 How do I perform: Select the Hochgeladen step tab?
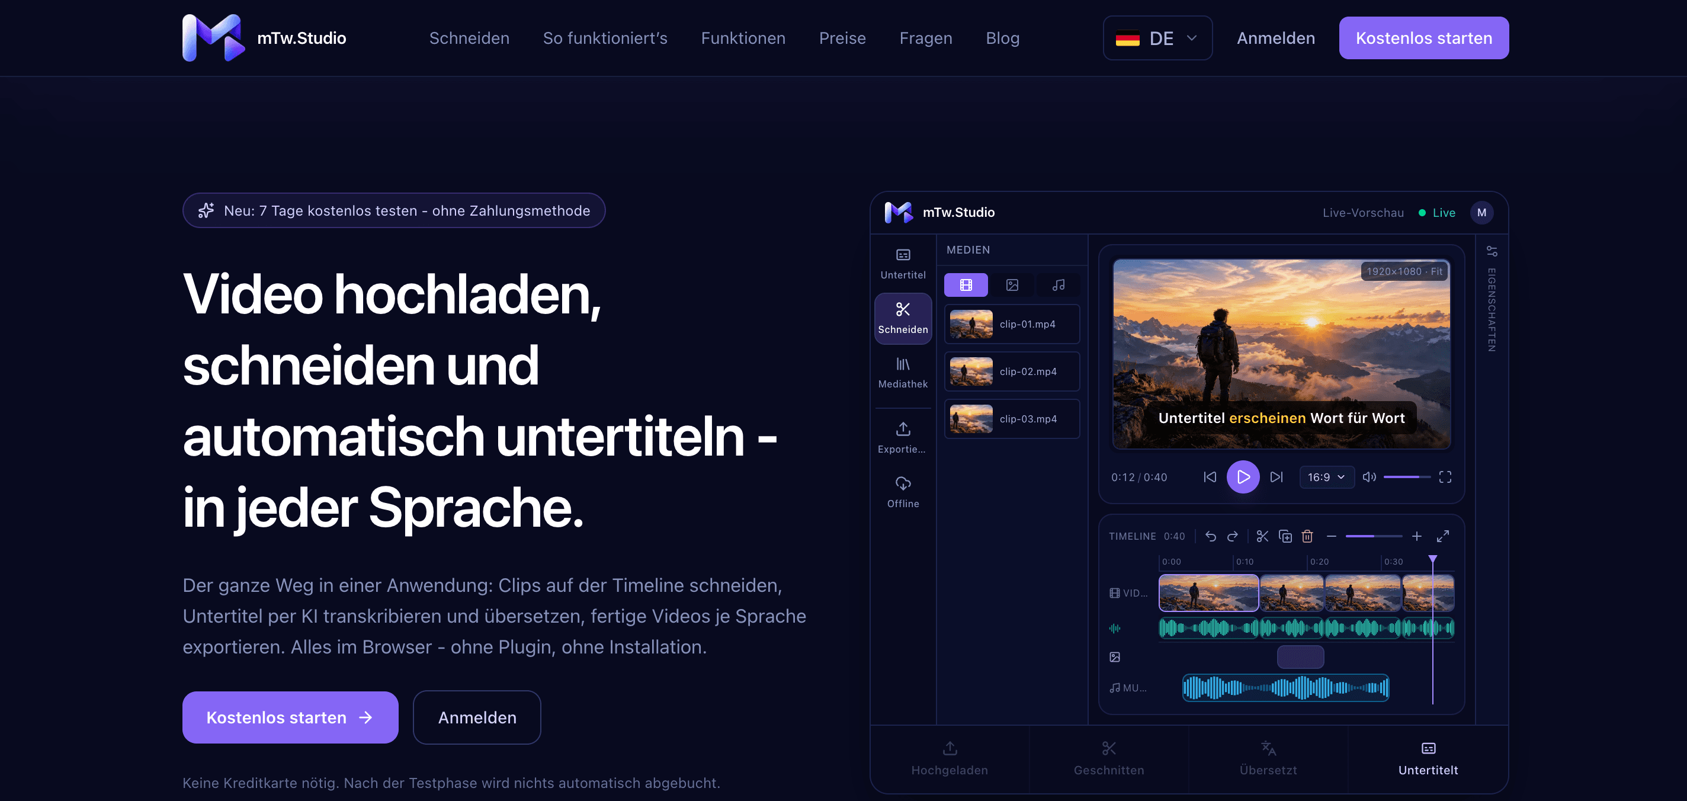tap(950, 759)
